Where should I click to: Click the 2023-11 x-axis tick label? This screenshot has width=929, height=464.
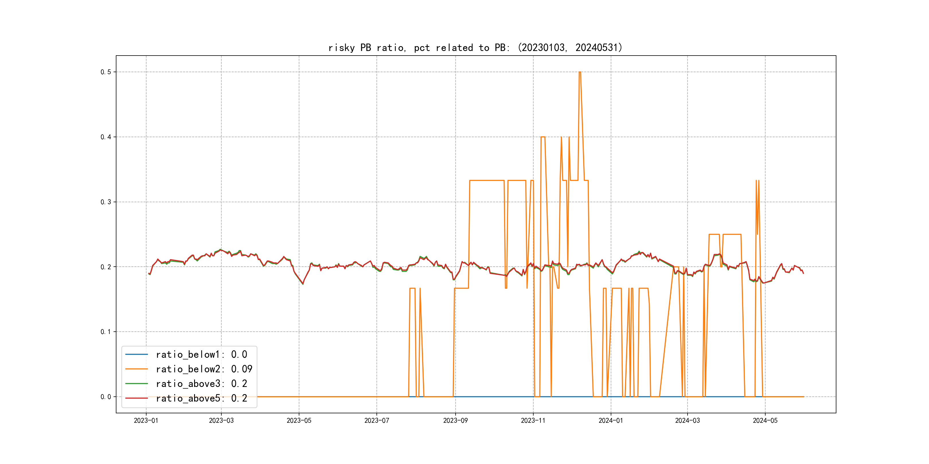pyautogui.click(x=533, y=420)
